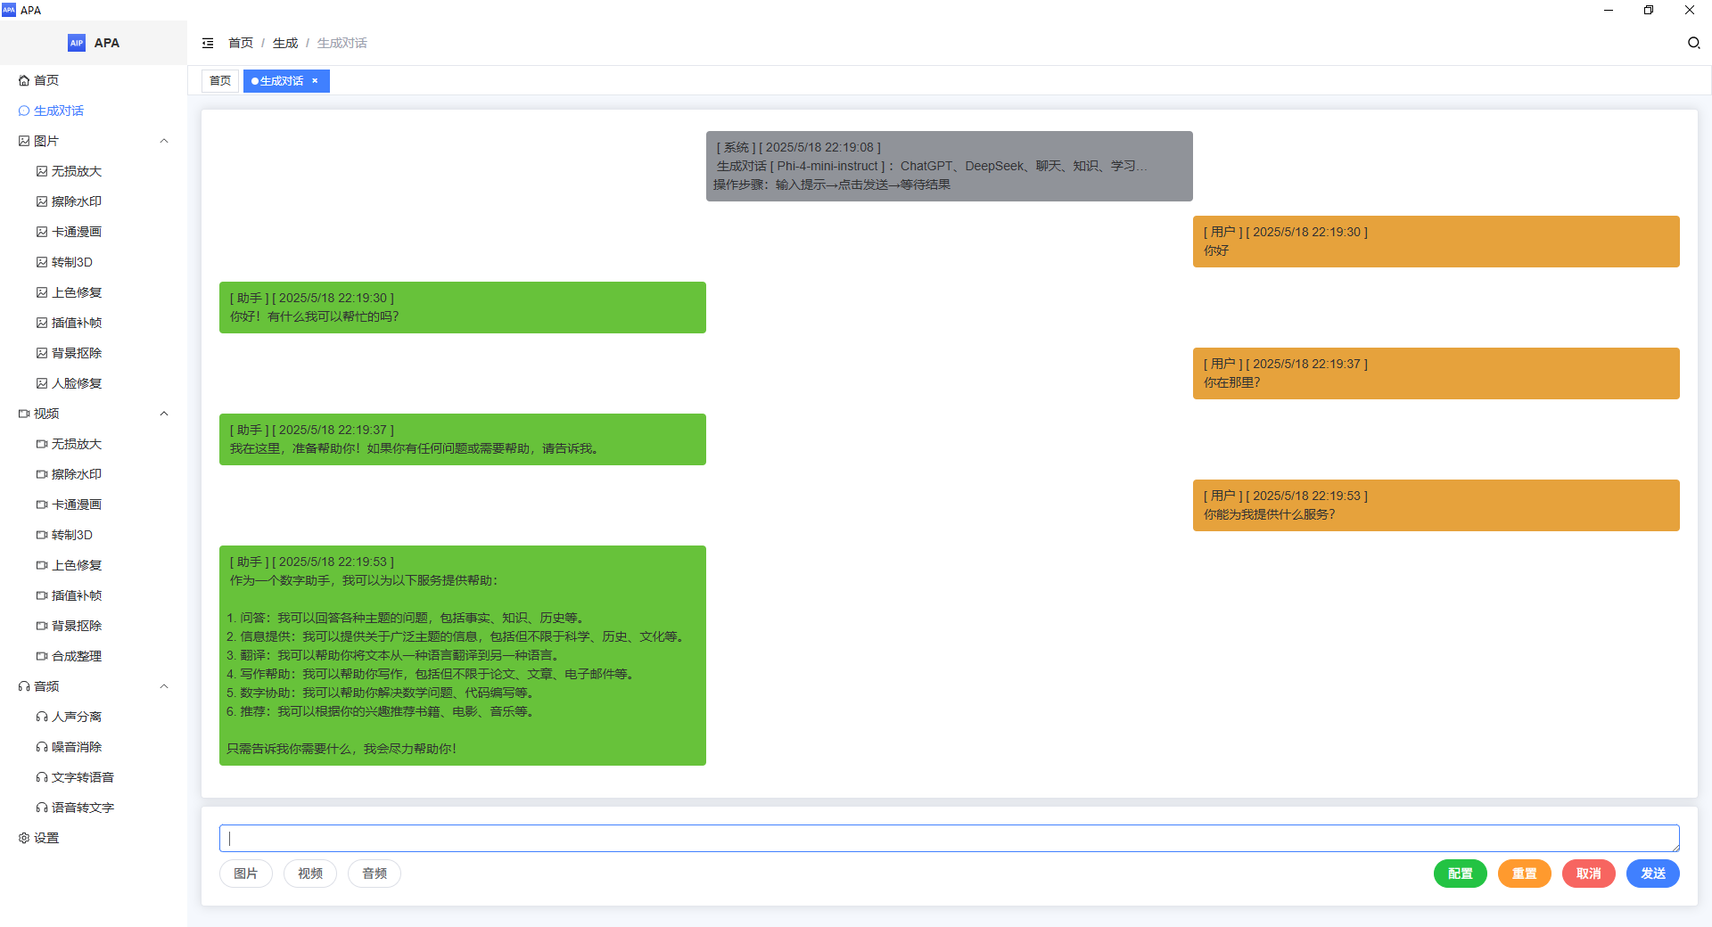Open 无损放大 under 视频
The width and height of the screenshot is (1712, 927).
pyautogui.click(x=94, y=444)
